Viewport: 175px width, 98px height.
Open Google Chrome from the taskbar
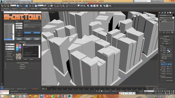tap(19, 96)
